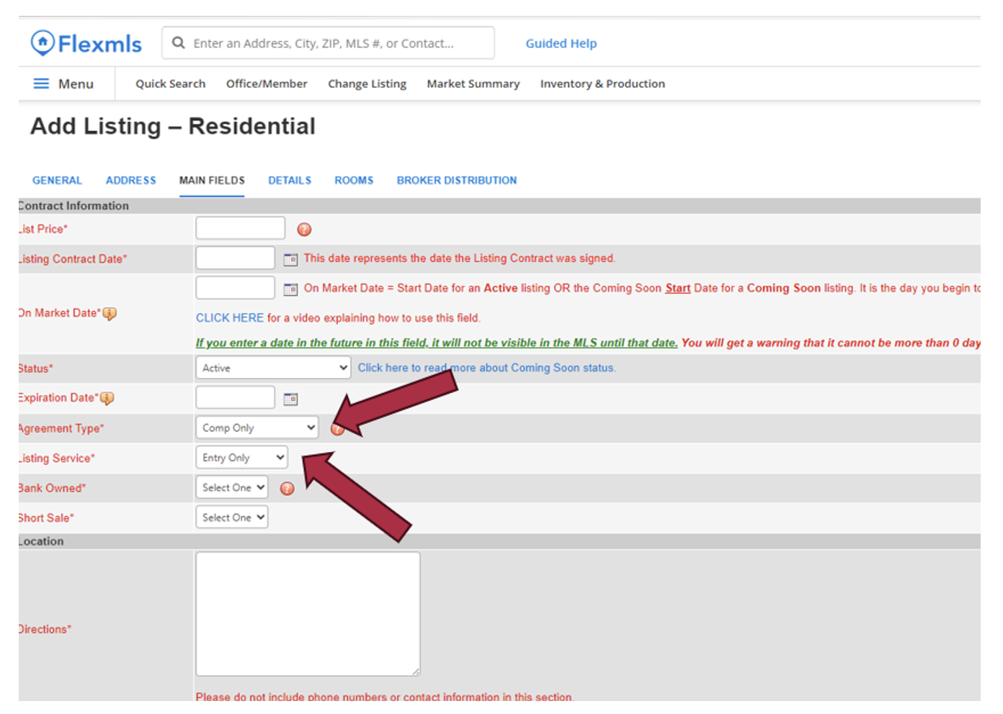Click the Expiration Date info bubble
This screenshot has width=1003, height=714.
107,398
